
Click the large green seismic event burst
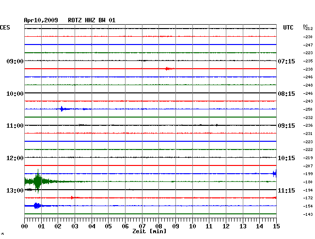click(x=38, y=181)
